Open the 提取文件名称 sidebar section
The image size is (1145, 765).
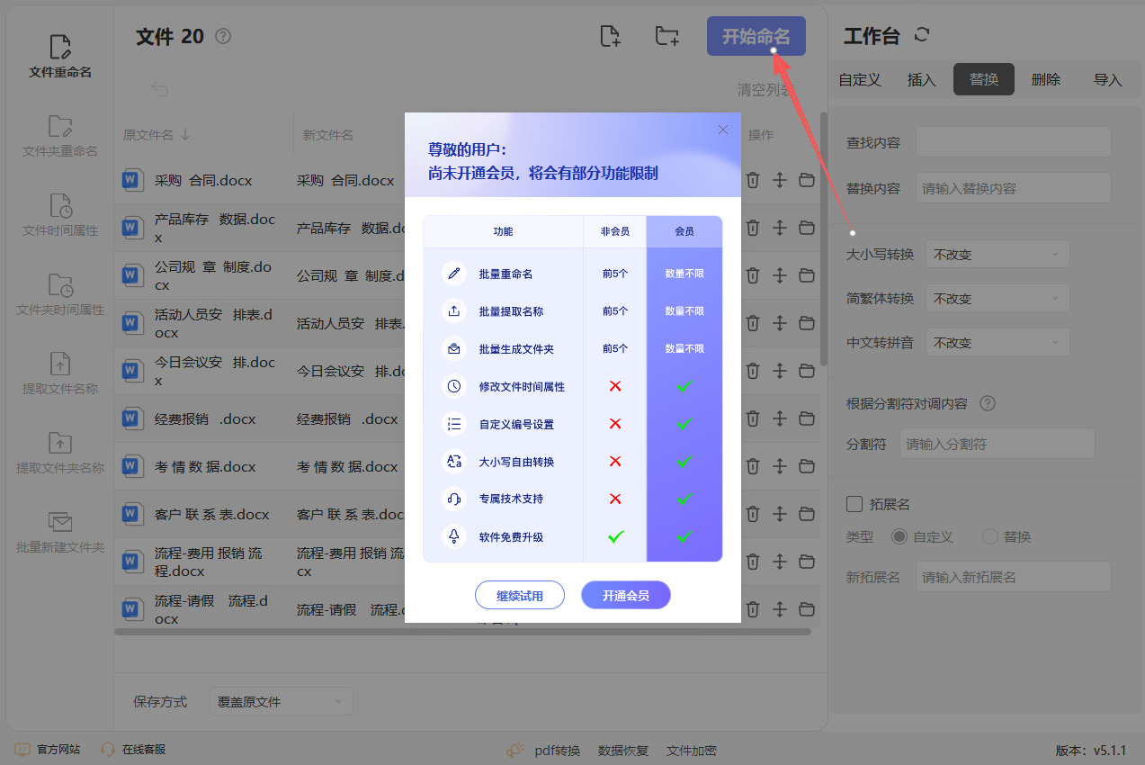(60, 373)
